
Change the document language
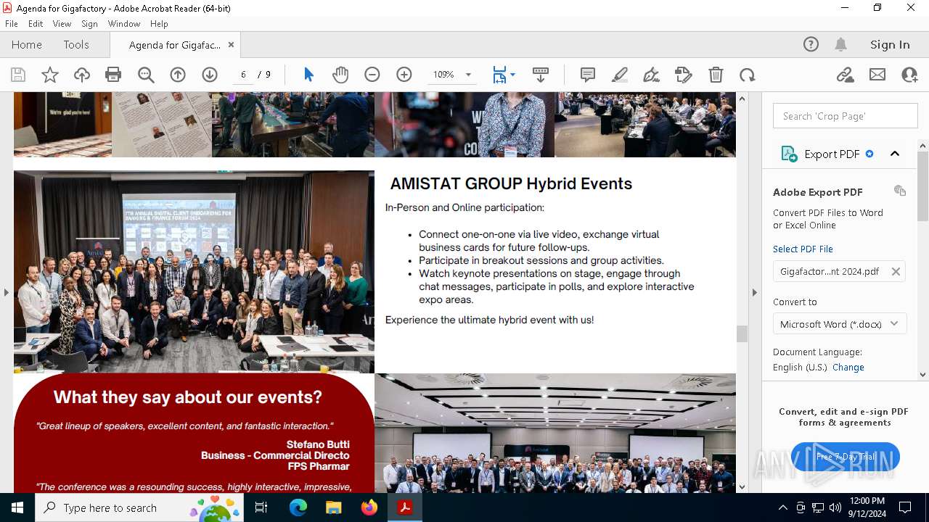click(x=848, y=367)
